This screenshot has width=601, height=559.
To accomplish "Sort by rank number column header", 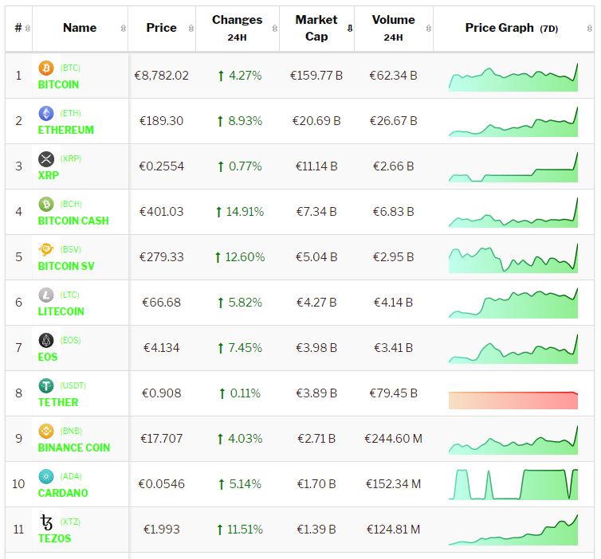I will coord(18,28).
